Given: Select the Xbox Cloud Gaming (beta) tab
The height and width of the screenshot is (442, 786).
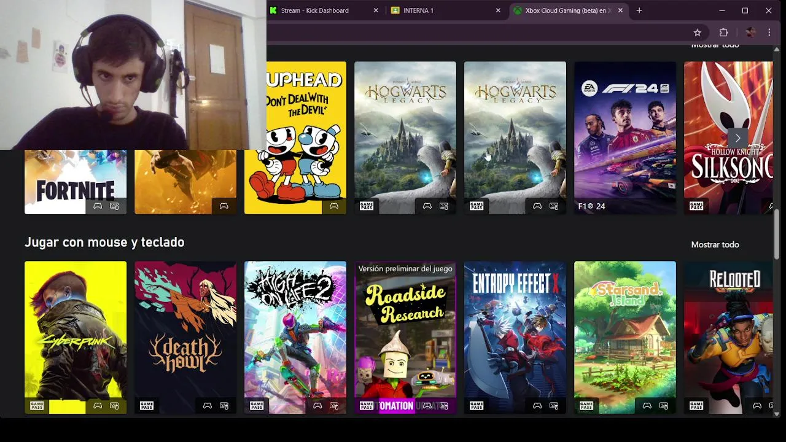Looking at the screenshot, I should click(569, 10).
